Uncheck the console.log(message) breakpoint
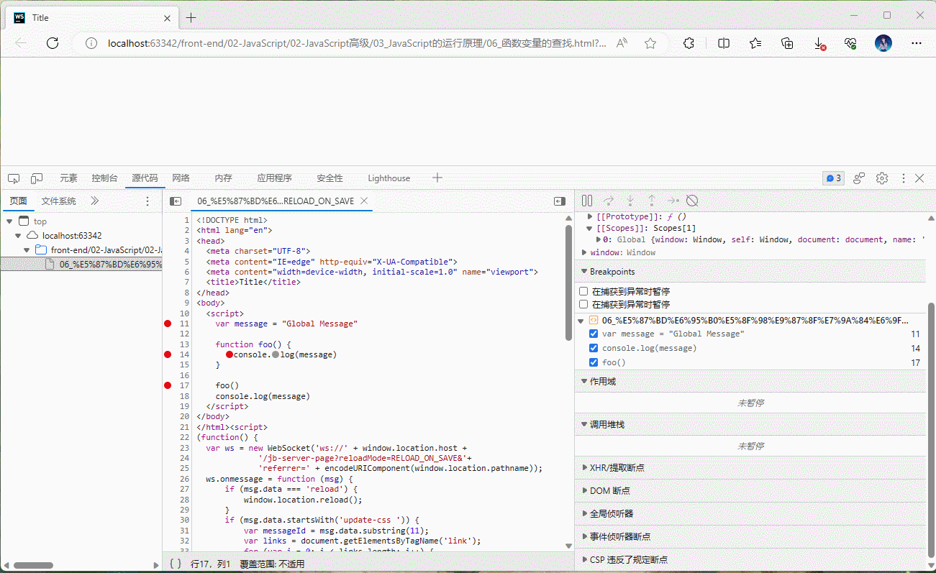The width and height of the screenshot is (936, 573). [594, 348]
